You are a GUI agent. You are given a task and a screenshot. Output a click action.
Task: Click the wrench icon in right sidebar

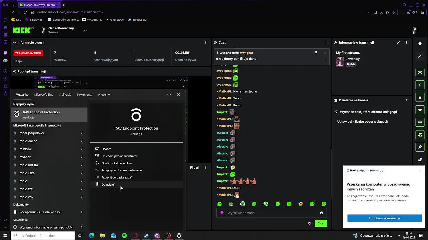[x=420, y=147]
